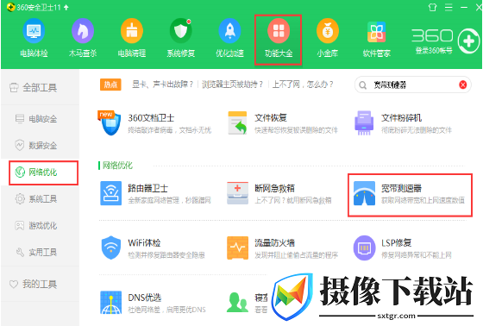Click the 360 account plus avatar
Image resolution: width=483 pixels, height=326 pixels.
[468, 41]
